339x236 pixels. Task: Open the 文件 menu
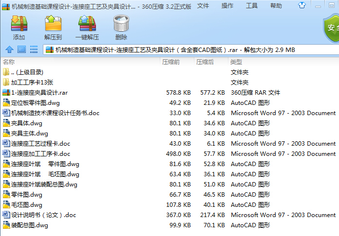[x=203, y=6]
